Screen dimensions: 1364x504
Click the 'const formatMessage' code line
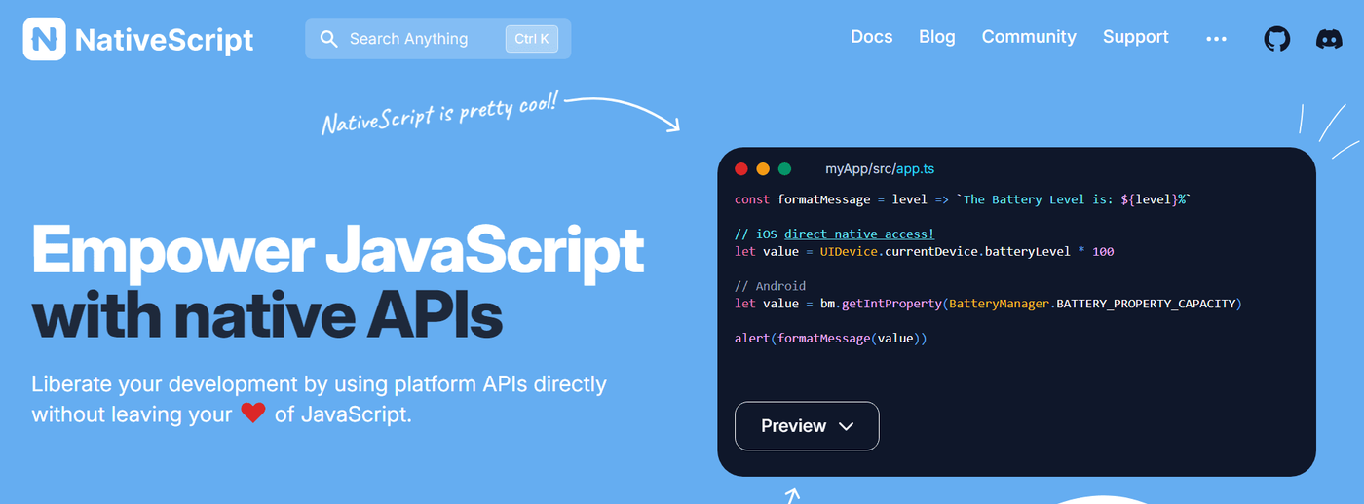(x=963, y=199)
